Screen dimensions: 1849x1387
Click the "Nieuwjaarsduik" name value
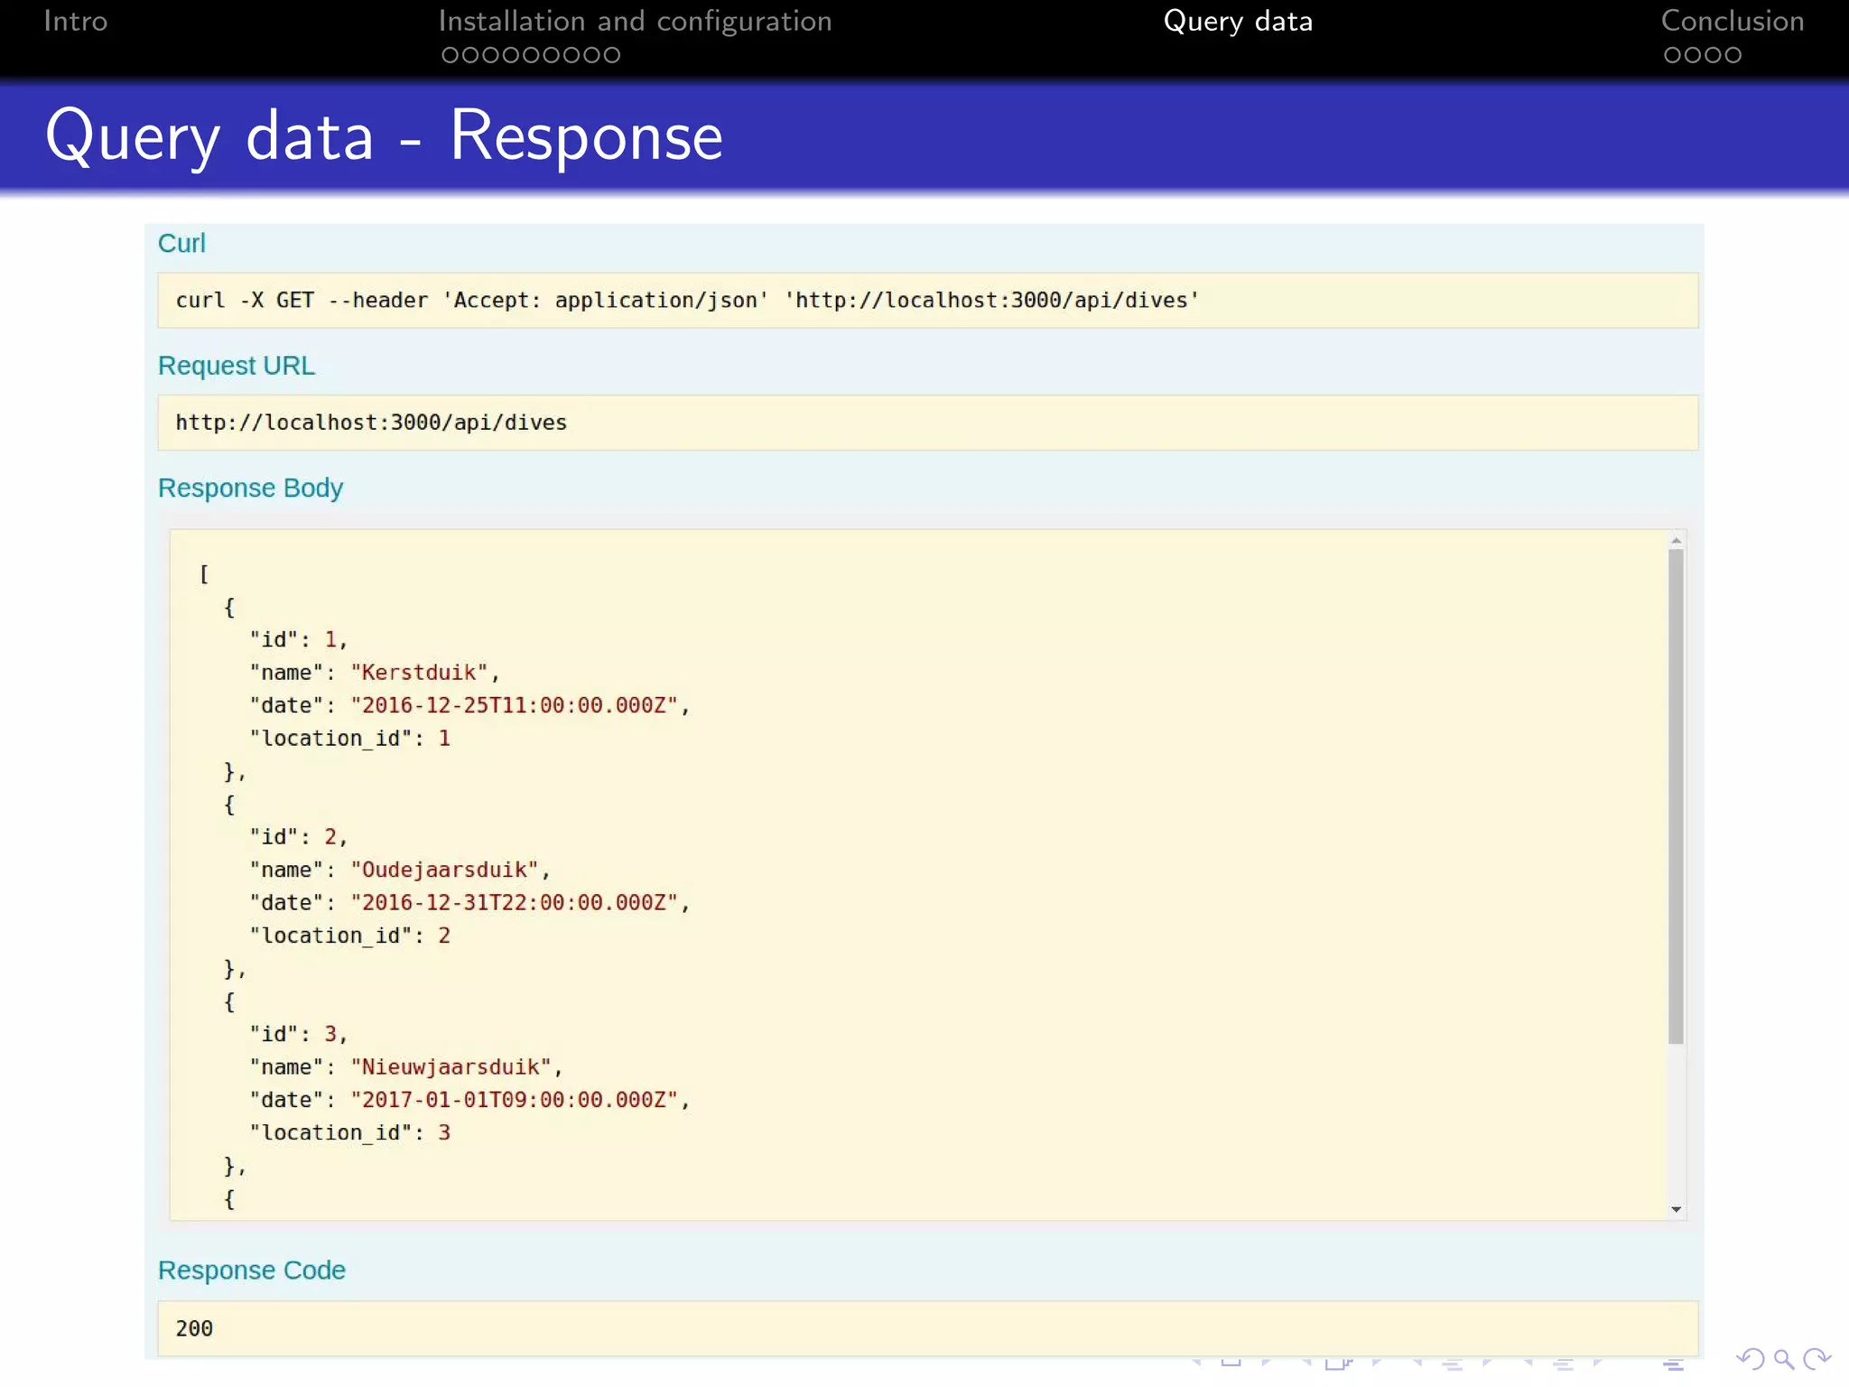[x=451, y=1067]
